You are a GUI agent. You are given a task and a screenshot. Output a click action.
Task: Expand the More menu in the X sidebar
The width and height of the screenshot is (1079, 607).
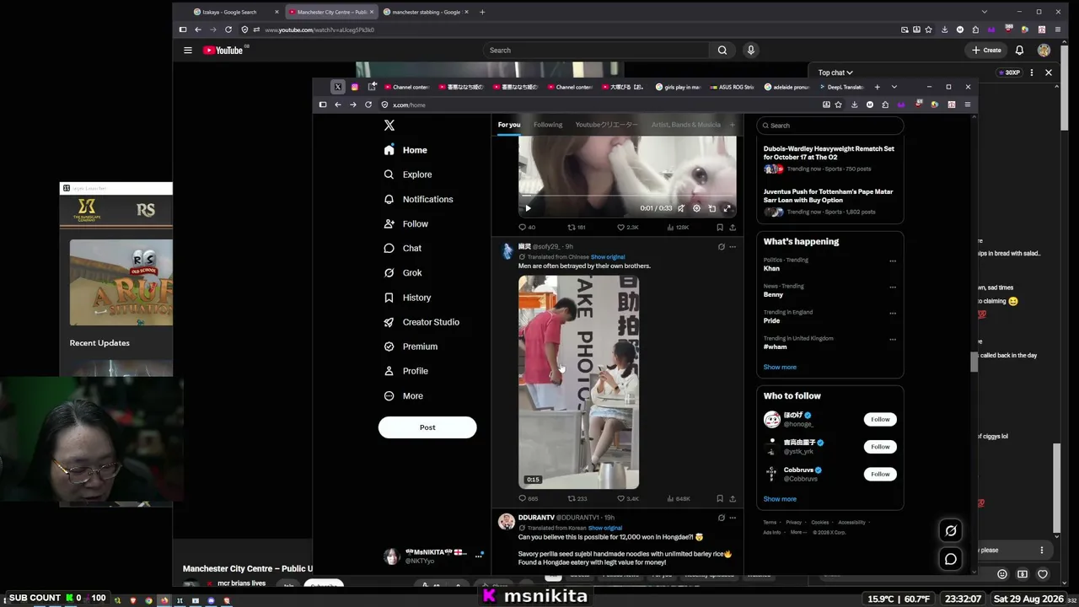tap(404, 396)
